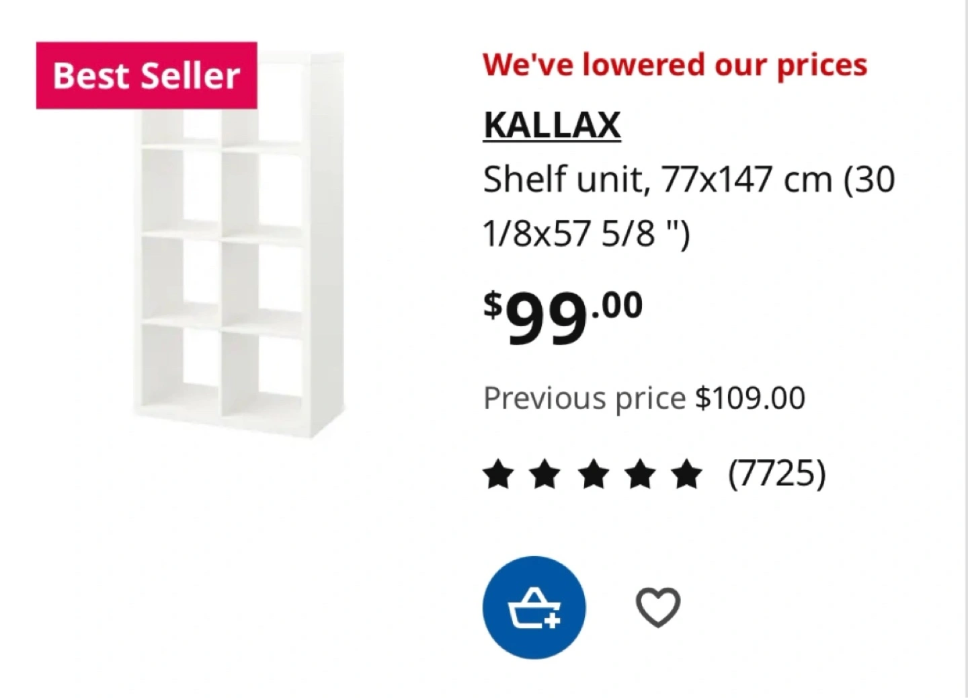Click the inch dimensions 1/8x57 5/8 text
The height and width of the screenshot is (698, 968).
tap(586, 234)
